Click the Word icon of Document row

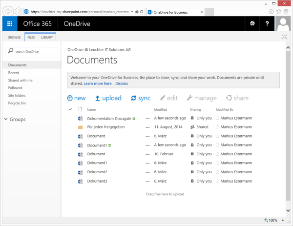point(81,136)
